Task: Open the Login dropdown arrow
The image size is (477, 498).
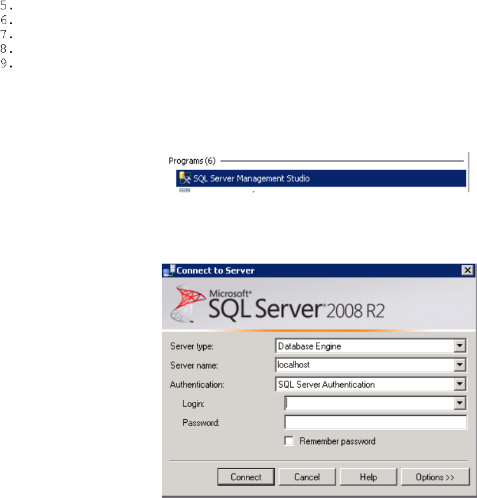Action: click(460, 403)
